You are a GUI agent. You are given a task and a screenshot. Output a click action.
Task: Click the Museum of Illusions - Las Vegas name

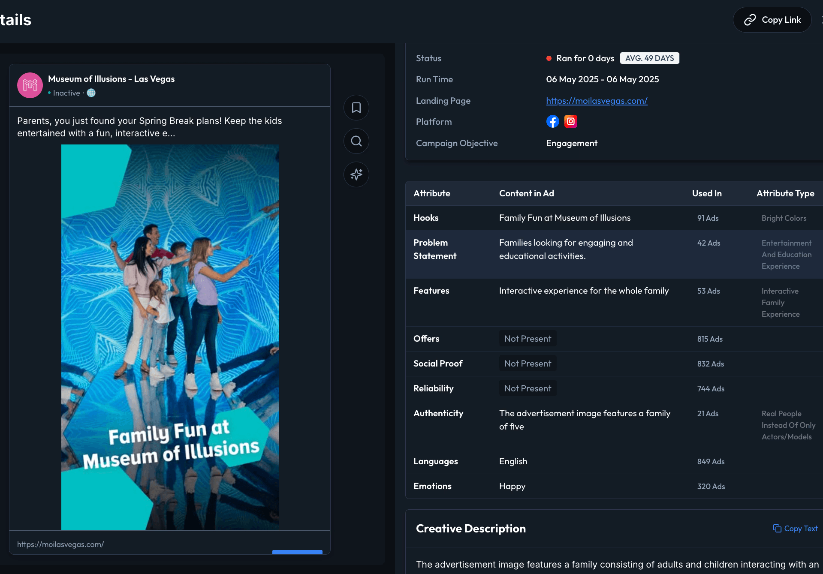point(112,79)
